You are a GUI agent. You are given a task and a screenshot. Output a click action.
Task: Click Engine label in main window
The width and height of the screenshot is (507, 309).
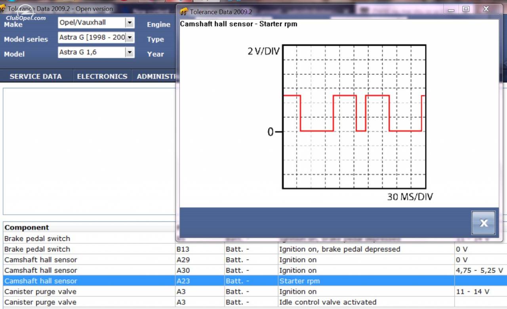[x=158, y=25]
